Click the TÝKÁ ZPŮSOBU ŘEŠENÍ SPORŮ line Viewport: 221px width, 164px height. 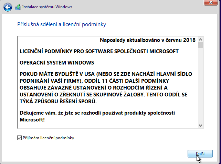pos(58,102)
